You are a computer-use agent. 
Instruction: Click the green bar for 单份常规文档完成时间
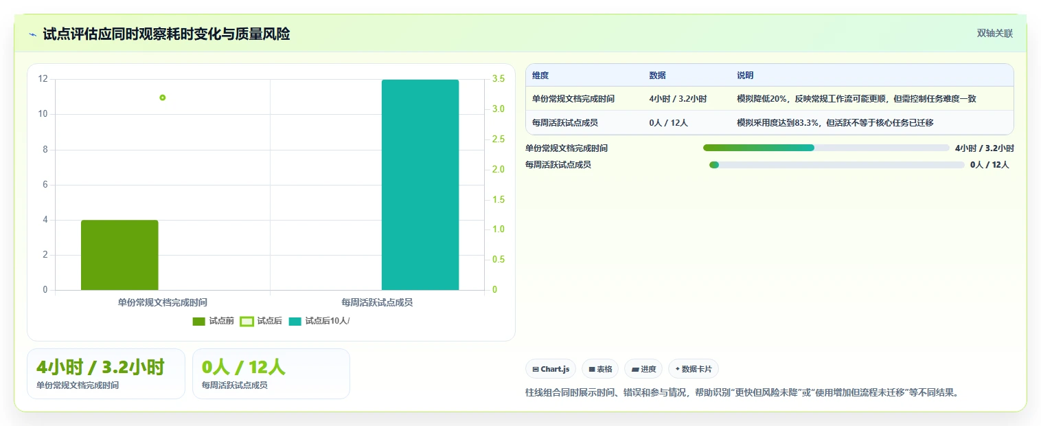[119, 255]
